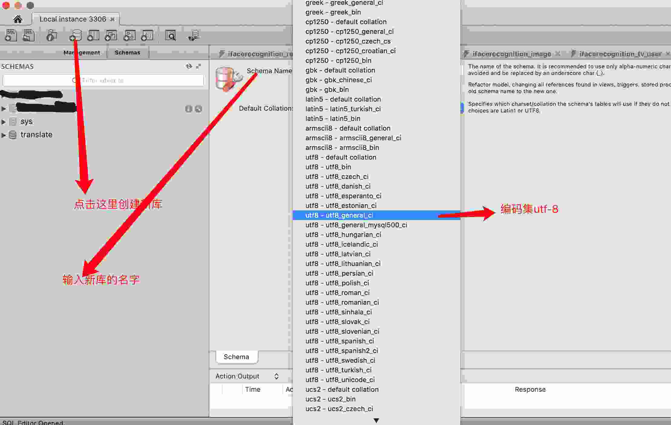Switch to the Schemas sidebar tab
The image size is (671, 425).
click(127, 53)
